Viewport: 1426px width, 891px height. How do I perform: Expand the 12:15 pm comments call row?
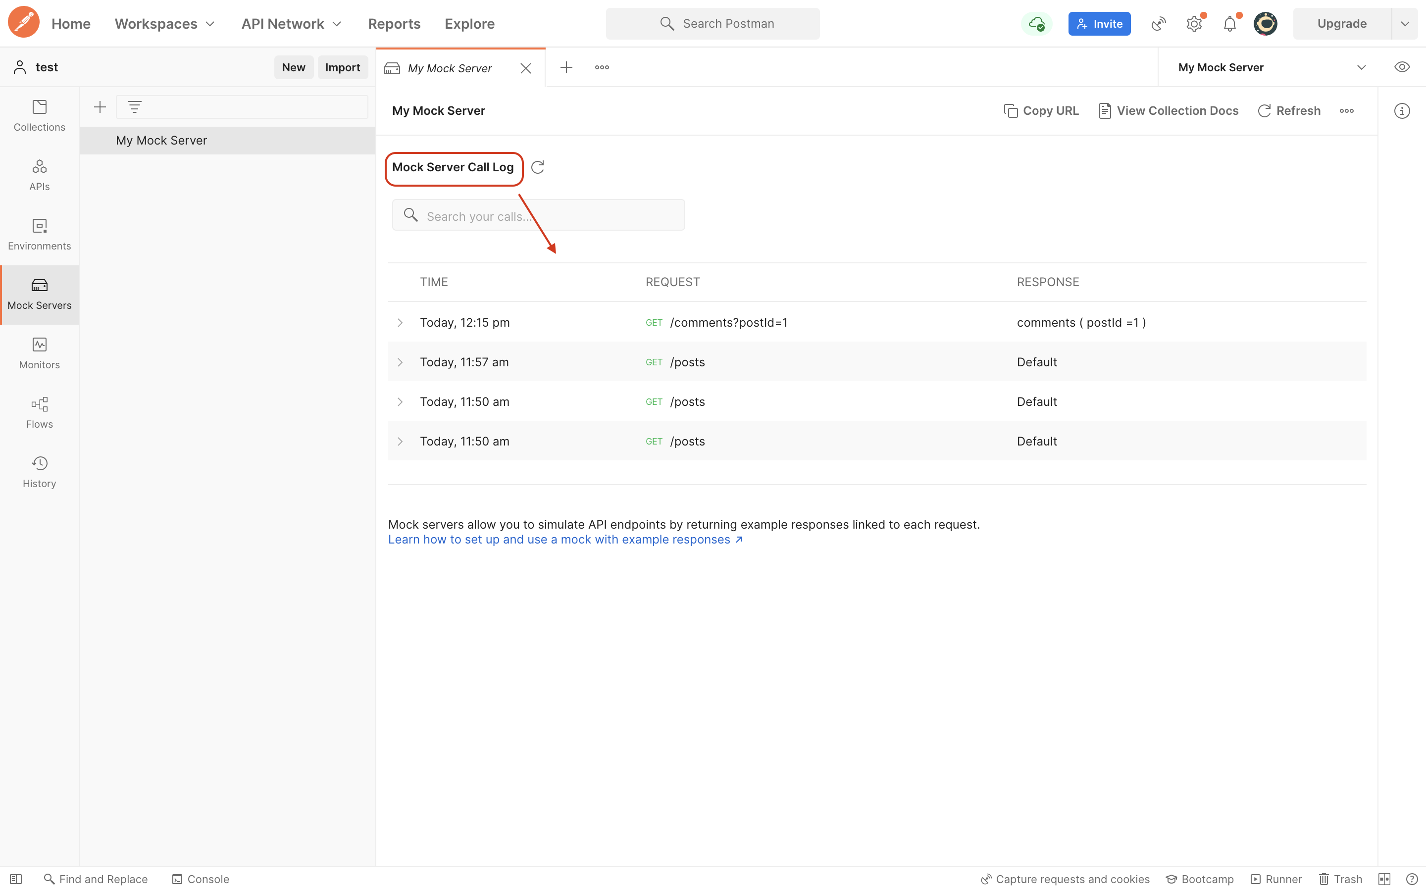pyautogui.click(x=400, y=322)
